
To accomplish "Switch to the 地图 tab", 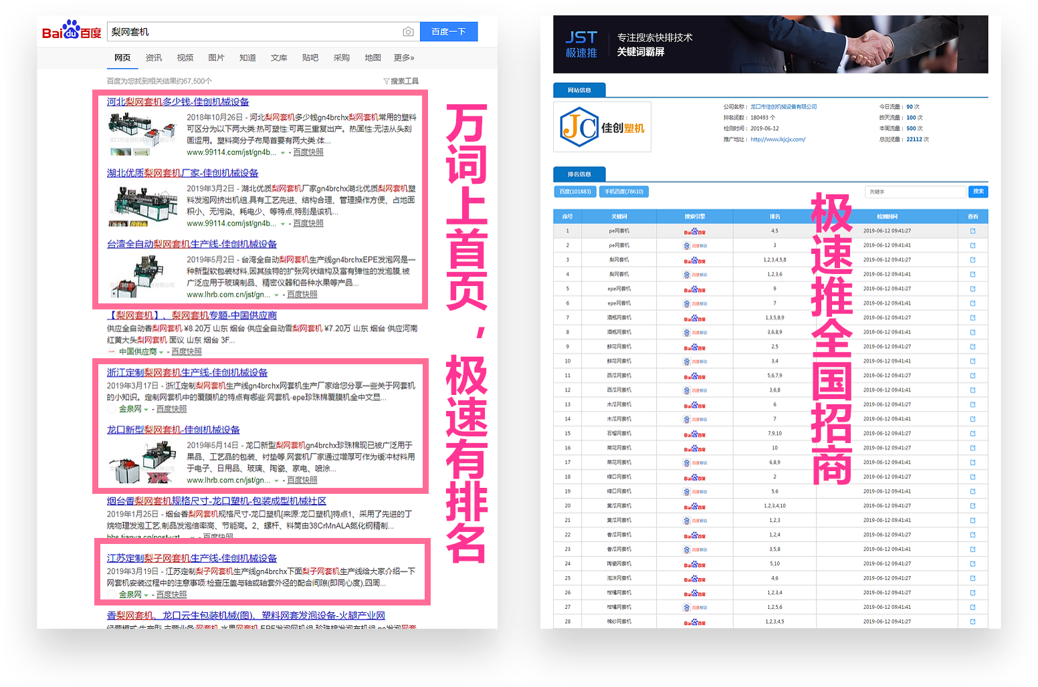I will [373, 58].
